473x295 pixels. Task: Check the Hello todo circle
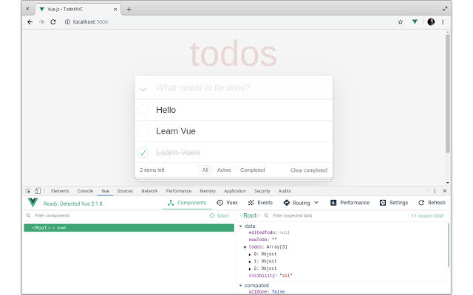(x=143, y=110)
